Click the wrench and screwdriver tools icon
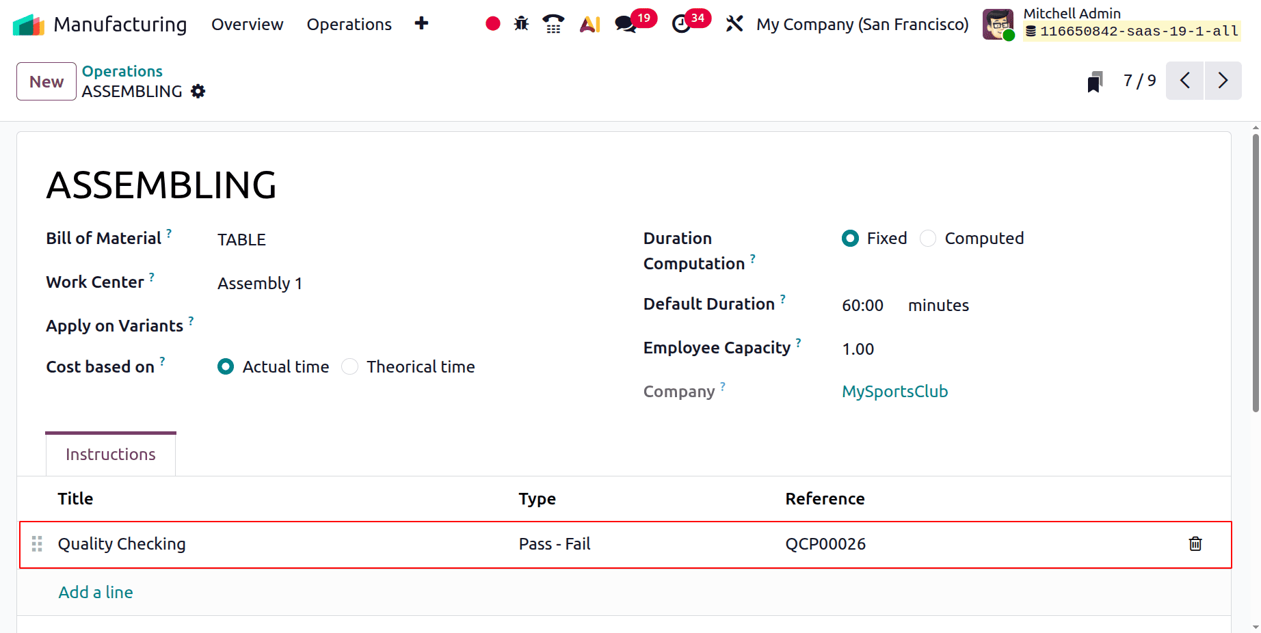Image resolution: width=1261 pixels, height=633 pixels. point(734,24)
